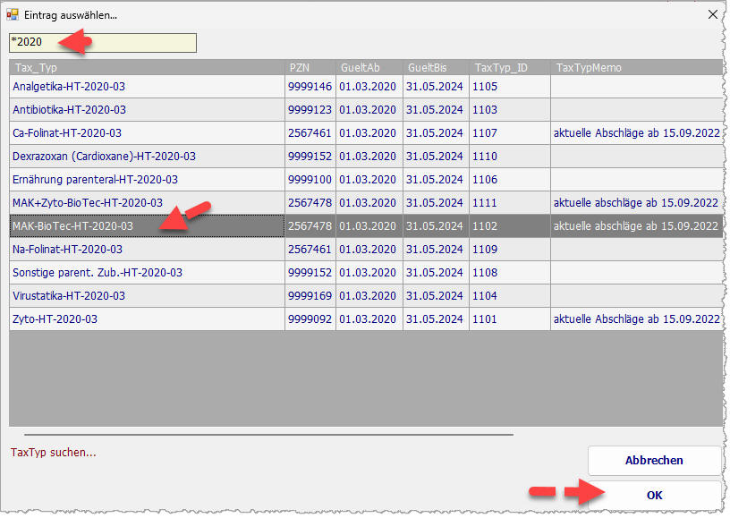Select the Sonstige parent. Zub.-HT-2020-03 entry

[x=147, y=273]
